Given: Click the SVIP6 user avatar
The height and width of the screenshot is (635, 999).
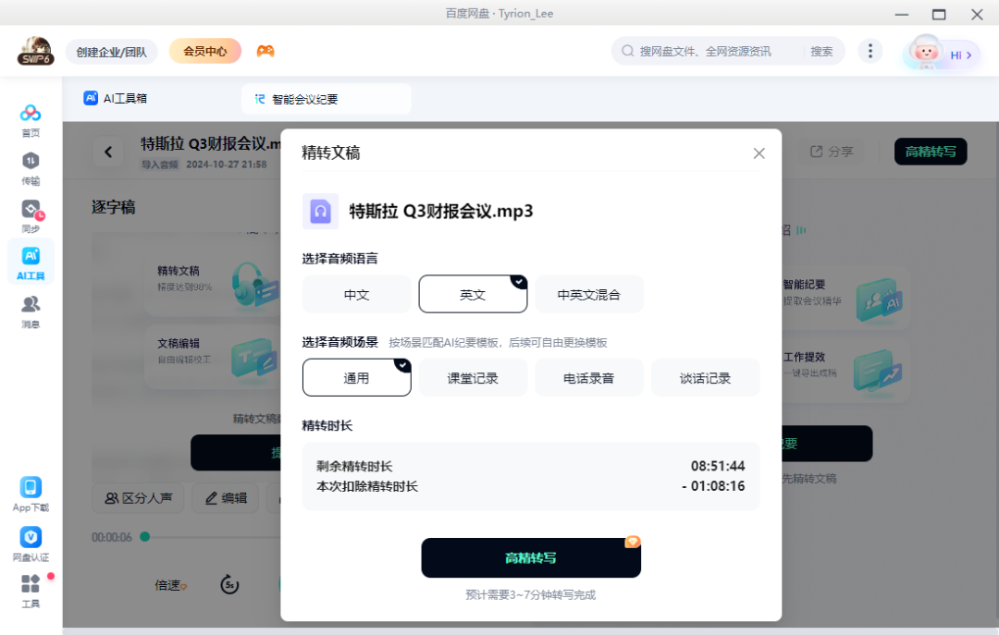Looking at the screenshot, I should 36,51.
